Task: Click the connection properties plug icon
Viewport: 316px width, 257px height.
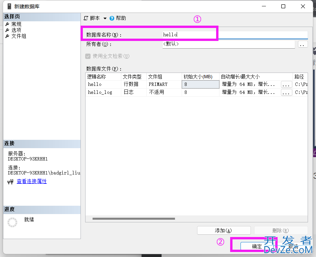Action: [x=10, y=182]
